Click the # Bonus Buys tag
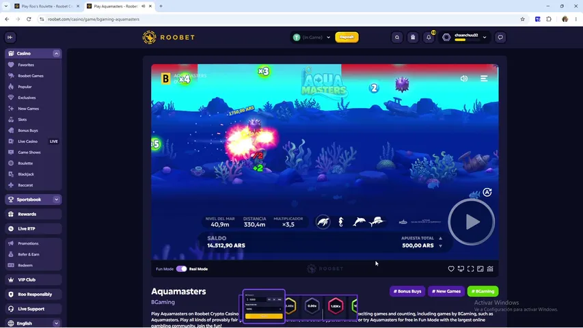 tap(407, 291)
